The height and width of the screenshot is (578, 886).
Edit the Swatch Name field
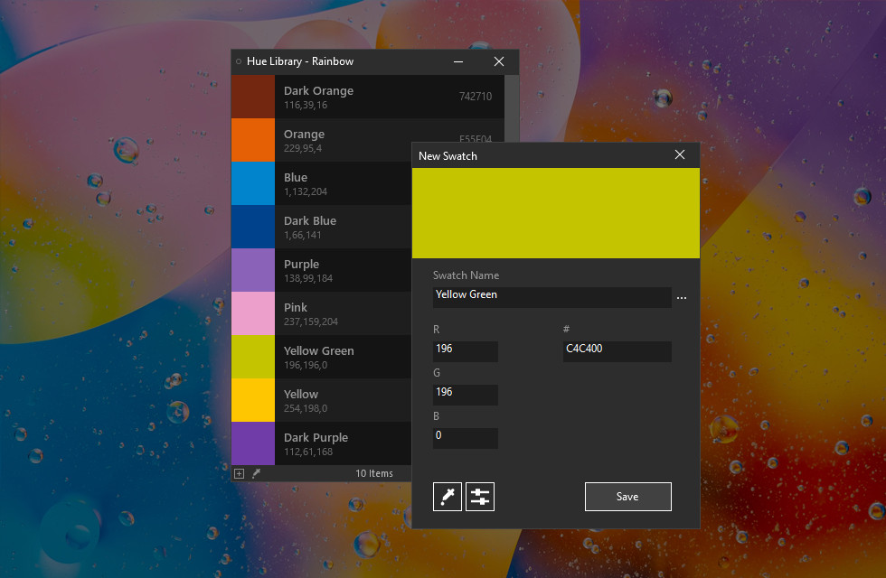[x=551, y=297]
